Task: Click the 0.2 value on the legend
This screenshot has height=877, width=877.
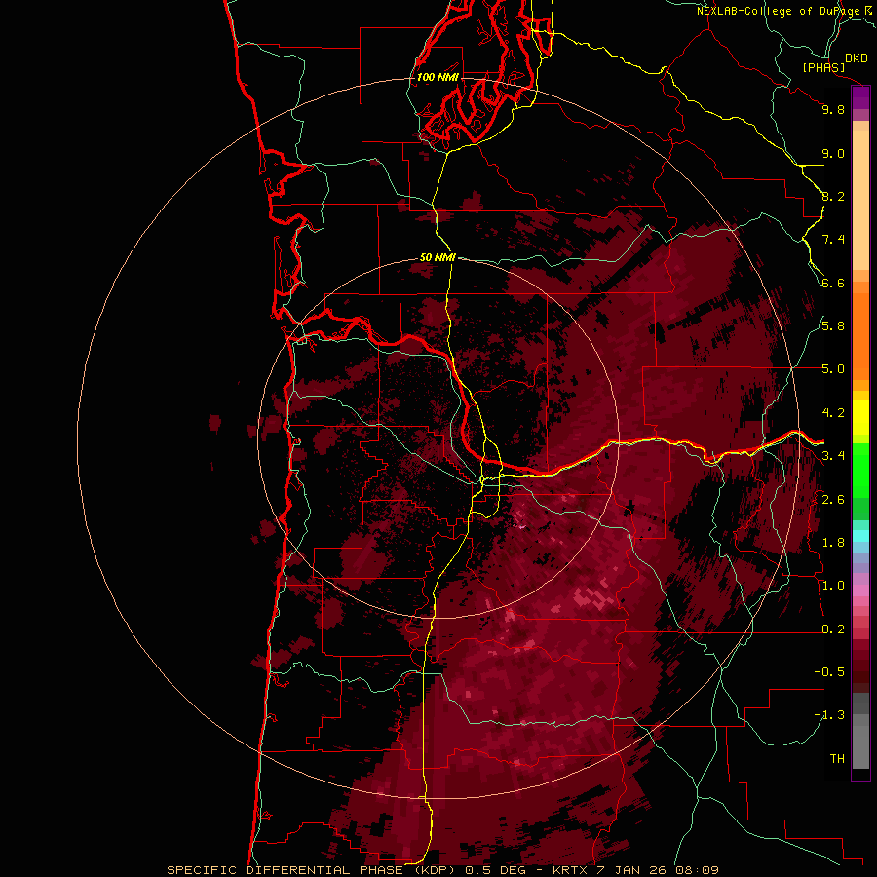Action: (833, 629)
